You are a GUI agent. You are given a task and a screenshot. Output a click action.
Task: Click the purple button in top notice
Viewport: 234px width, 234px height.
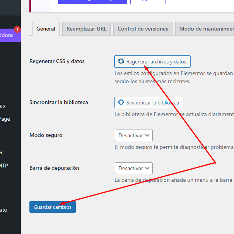92,2
